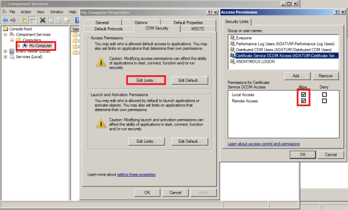Toggle Deny checkbox for Remote Access
The image size is (348, 210).
[x=324, y=101]
